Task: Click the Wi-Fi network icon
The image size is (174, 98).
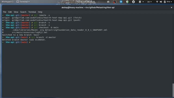Action: 157,2
